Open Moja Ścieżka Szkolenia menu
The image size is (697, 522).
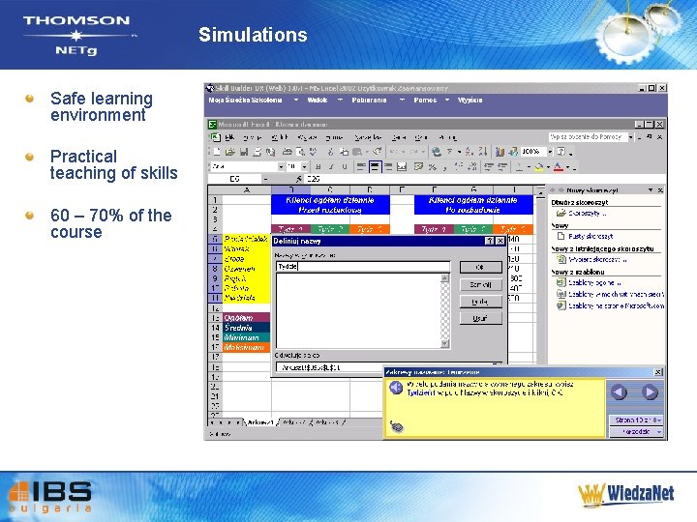[245, 100]
